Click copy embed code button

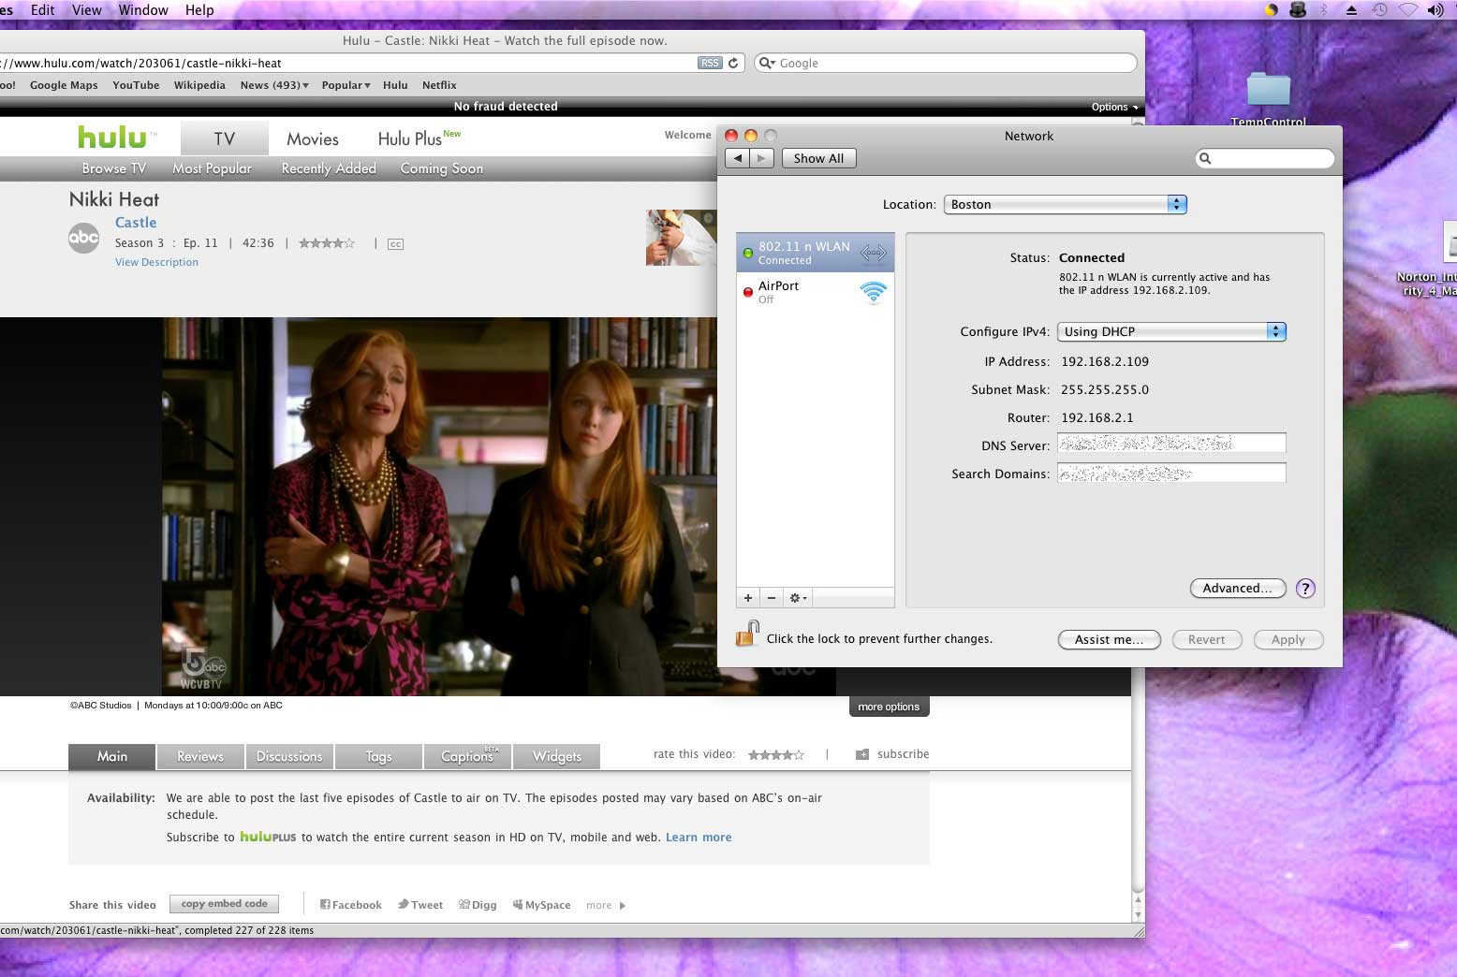pyautogui.click(x=225, y=904)
